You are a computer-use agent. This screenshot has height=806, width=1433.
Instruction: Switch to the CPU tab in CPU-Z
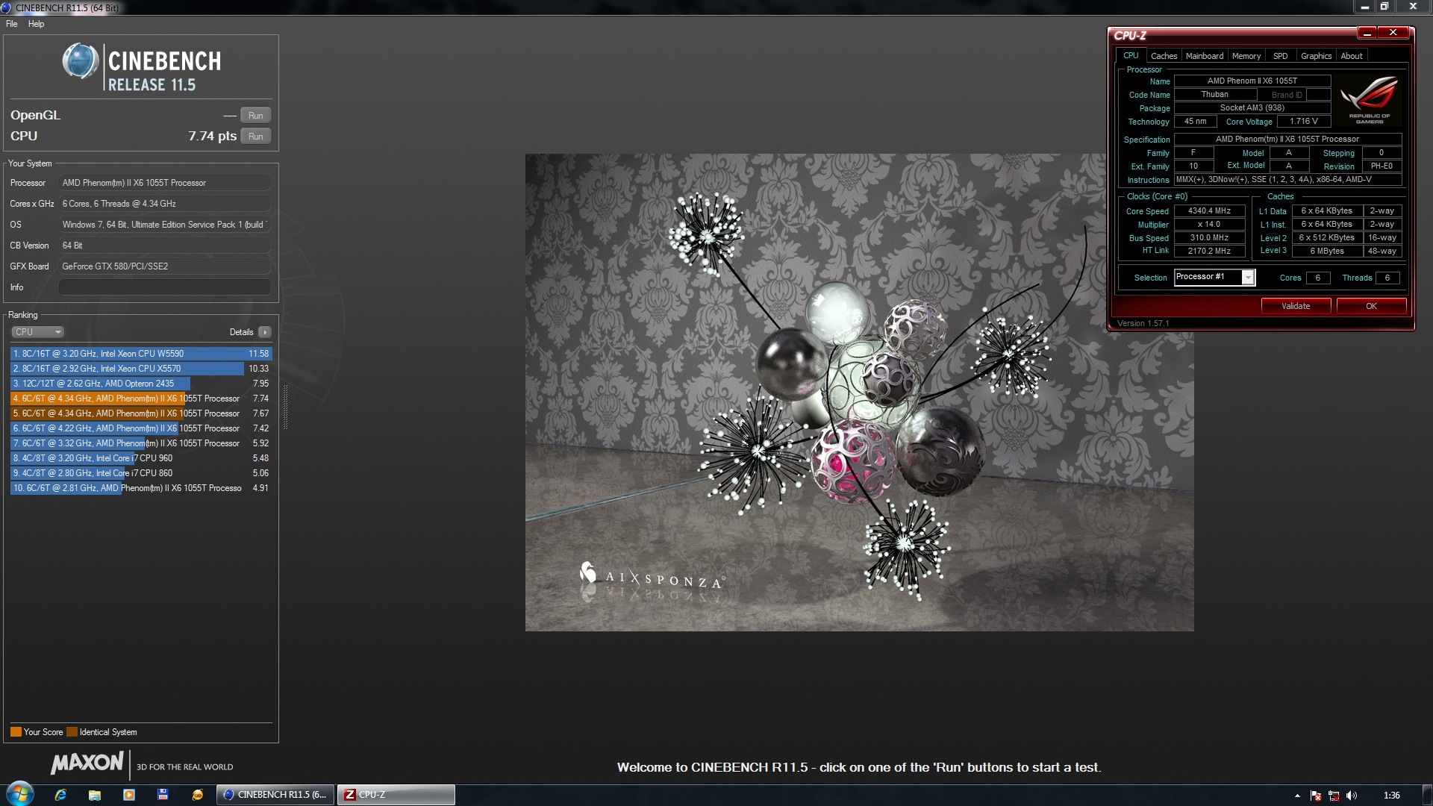point(1131,56)
